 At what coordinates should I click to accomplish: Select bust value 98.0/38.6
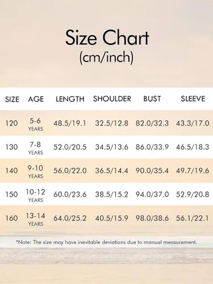(152, 218)
